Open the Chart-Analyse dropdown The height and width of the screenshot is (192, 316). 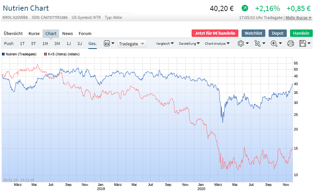pyautogui.click(x=217, y=43)
